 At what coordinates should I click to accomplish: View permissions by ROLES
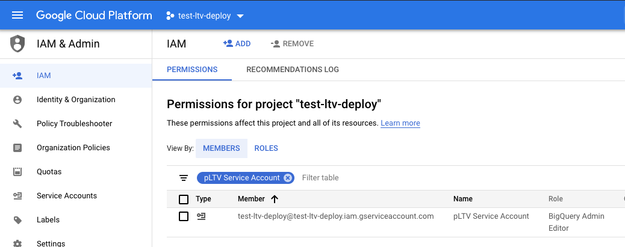pyautogui.click(x=266, y=148)
